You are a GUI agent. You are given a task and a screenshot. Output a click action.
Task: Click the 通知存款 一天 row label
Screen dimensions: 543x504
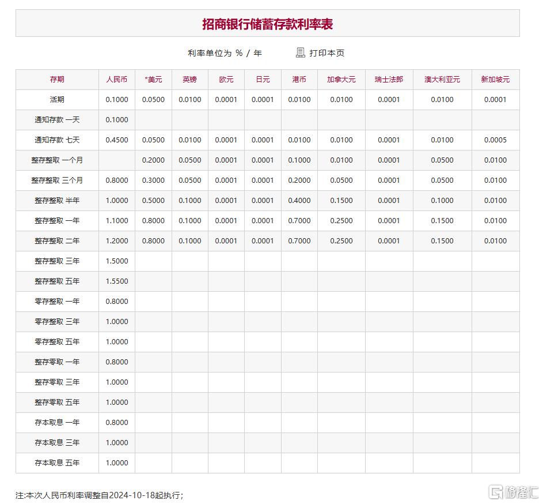click(x=57, y=119)
